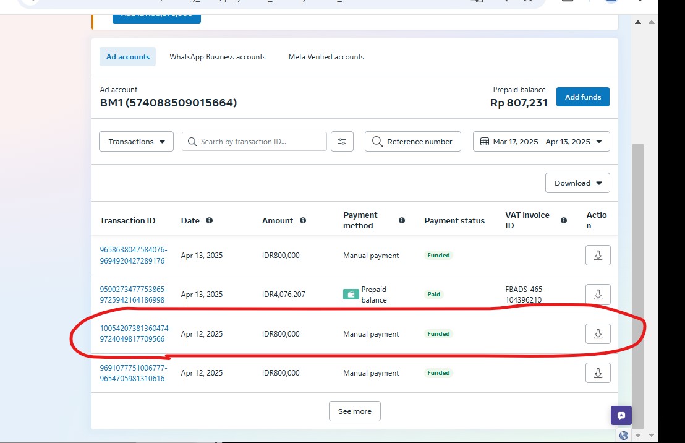Click download icon for circled Apr 12 transaction
This screenshot has height=443, width=685.
[x=598, y=334]
